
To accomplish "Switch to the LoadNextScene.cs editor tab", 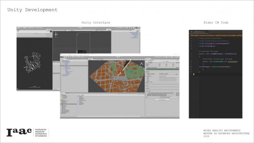I will pyautogui.click(x=199, y=31).
